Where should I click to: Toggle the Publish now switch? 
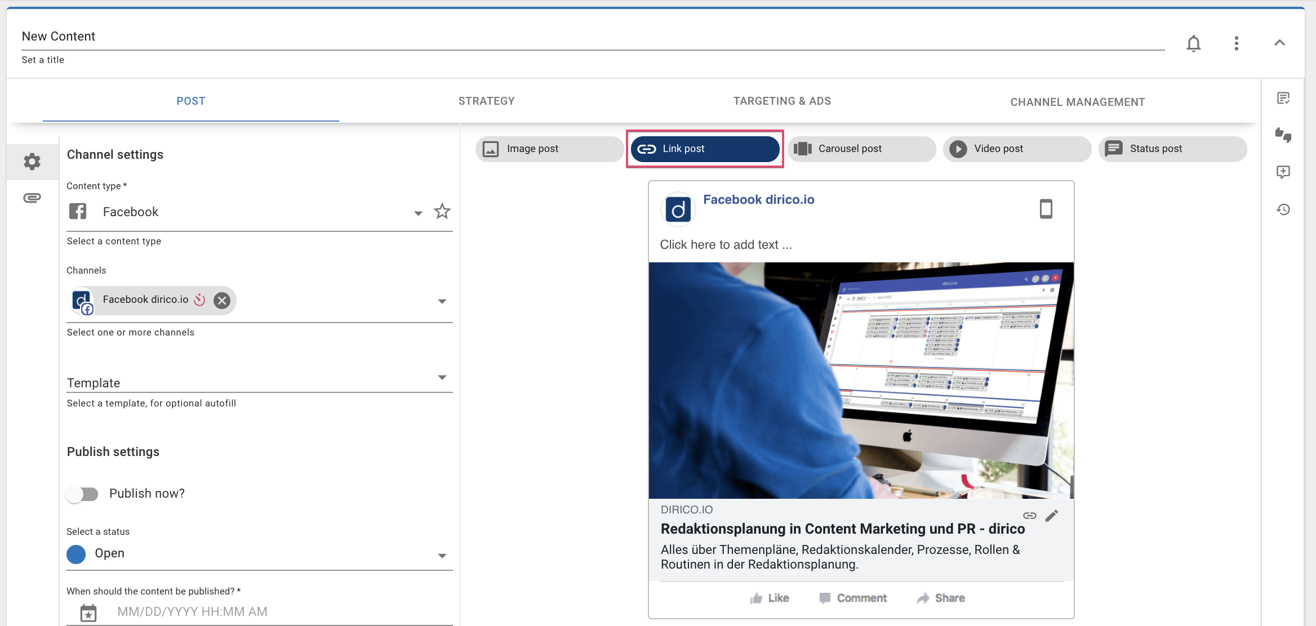82,494
